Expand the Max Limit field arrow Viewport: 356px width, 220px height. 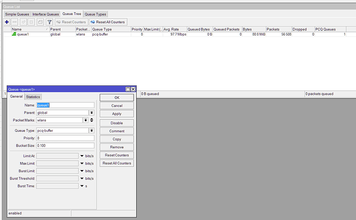coord(82,163)
